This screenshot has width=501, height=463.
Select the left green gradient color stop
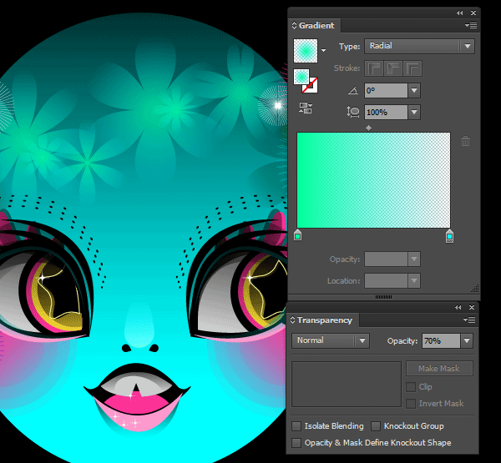pos(297,236)
